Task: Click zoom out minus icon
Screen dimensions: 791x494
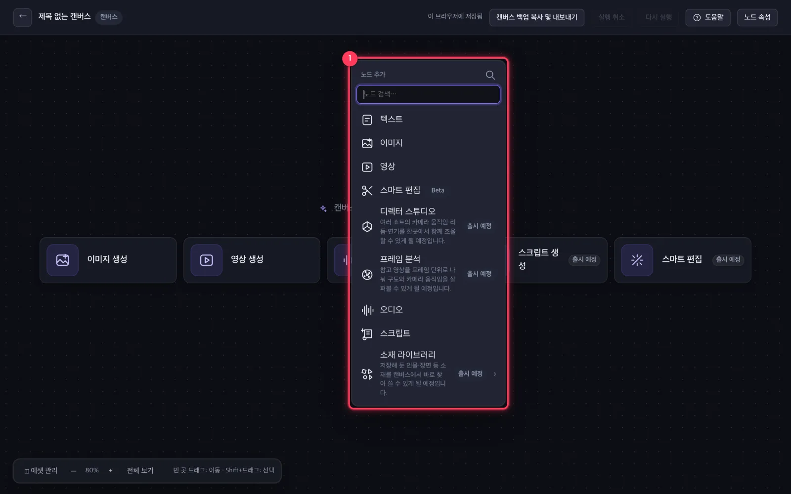Action: (x=73, y=471)
